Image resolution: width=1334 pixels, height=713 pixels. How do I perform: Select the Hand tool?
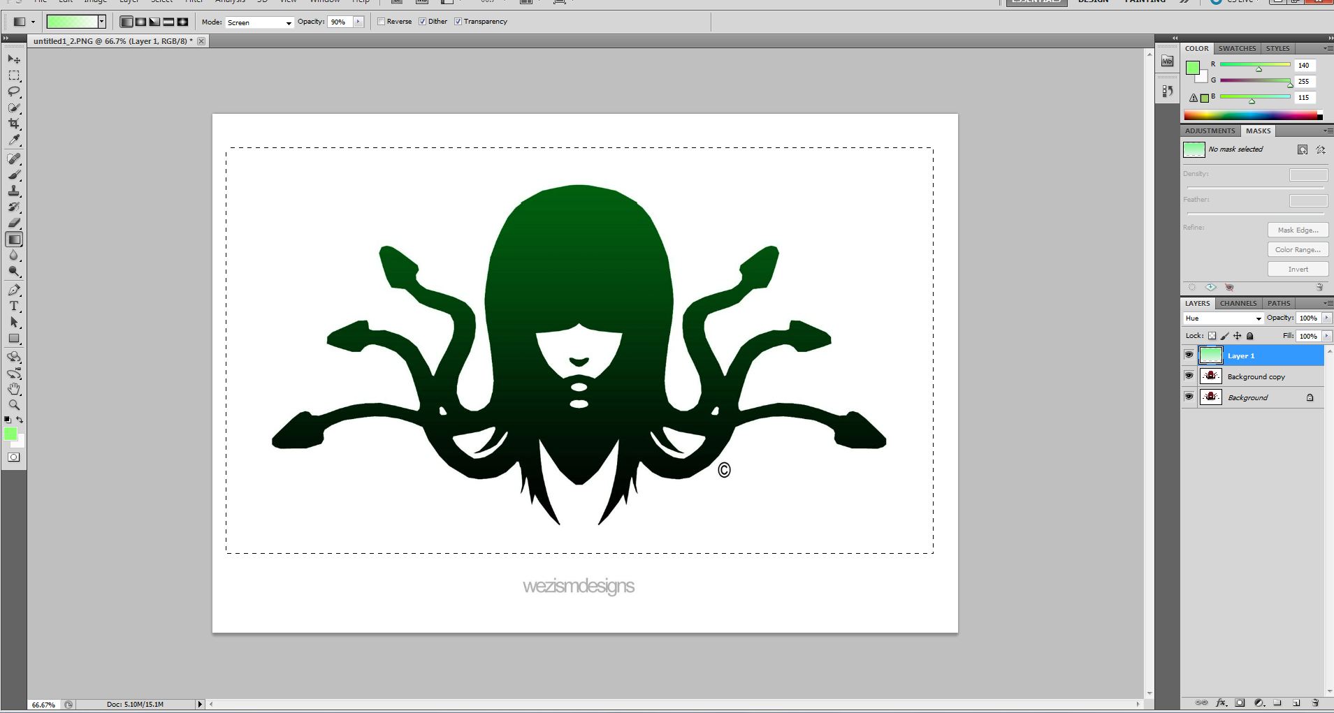[14, 389]
